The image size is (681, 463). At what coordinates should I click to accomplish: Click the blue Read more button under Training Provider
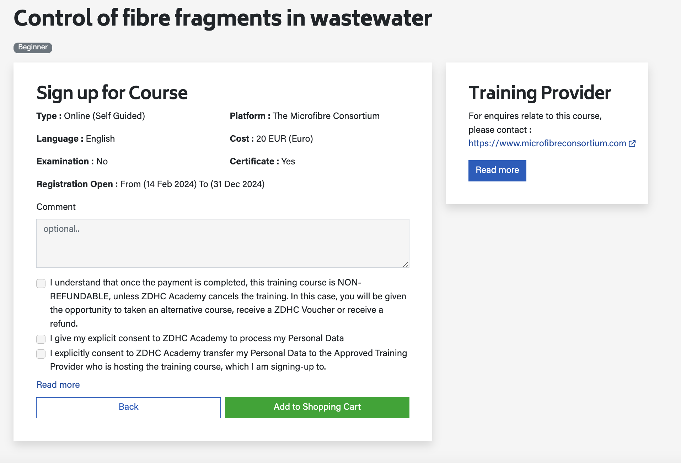click(x=497, y=170)
